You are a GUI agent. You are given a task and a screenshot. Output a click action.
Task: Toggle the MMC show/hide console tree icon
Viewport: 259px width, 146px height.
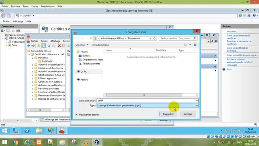tap(43, 46)
